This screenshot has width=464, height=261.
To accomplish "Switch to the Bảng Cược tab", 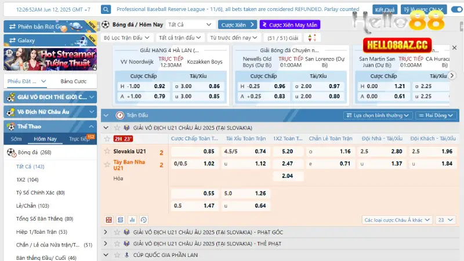I will click(73, 81).
